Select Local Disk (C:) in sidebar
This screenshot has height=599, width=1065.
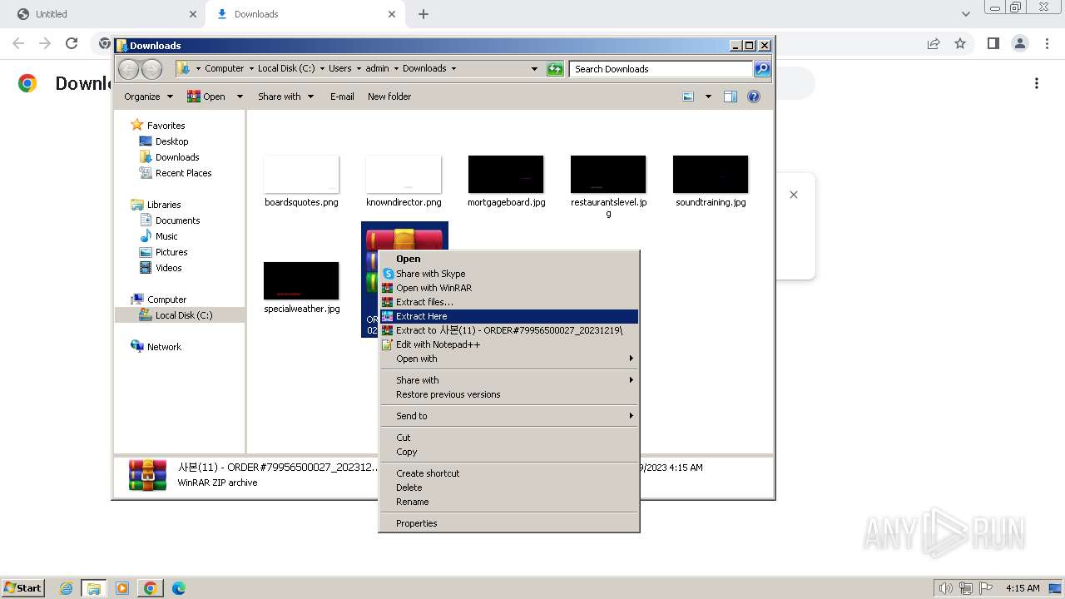(183, 315)
